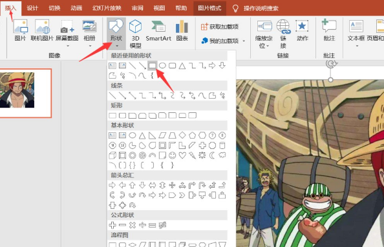The width and height of the screenshot is (384, 247).
Task: Select right arrow in 箭头总汇
Action: (x=112, y=185)
